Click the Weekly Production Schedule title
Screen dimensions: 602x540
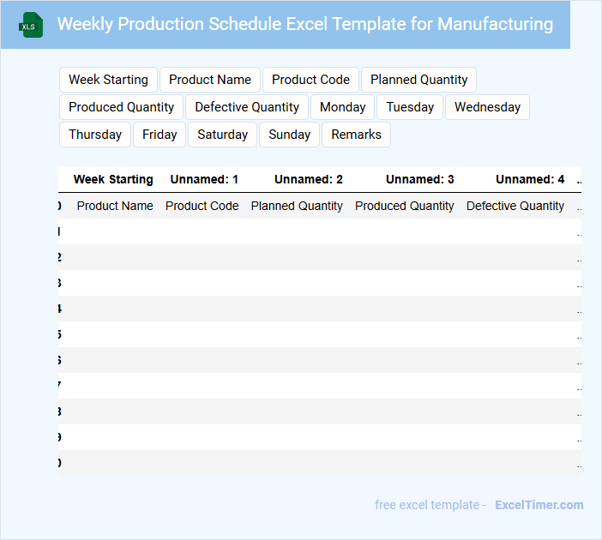coord(304,24)
